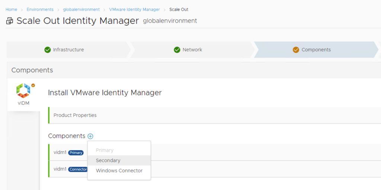Expand the vidm1 Primary component row
381x190 pixels.
[60, 153]
